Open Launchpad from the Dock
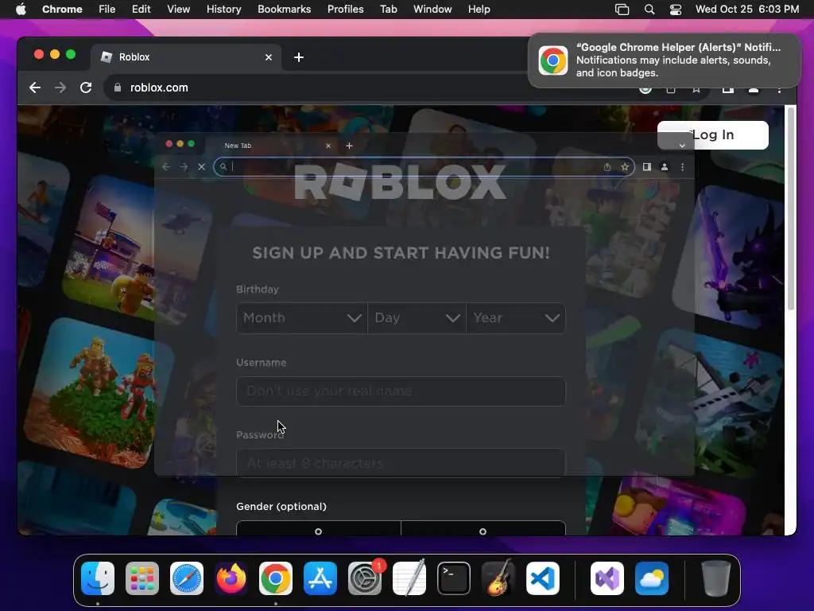Viewport: 814px width, 611px height. pos(142,578)
